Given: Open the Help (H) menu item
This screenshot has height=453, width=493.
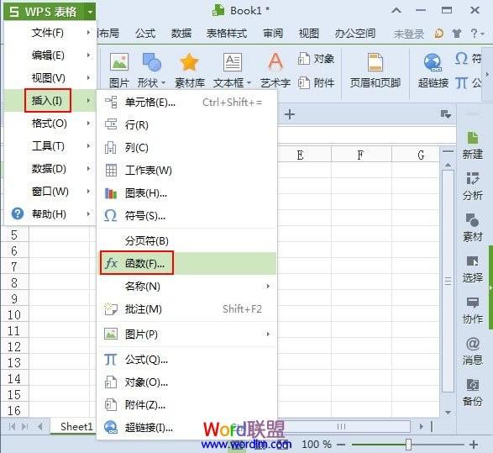Looking at the screenshot, I should point(50,214).
